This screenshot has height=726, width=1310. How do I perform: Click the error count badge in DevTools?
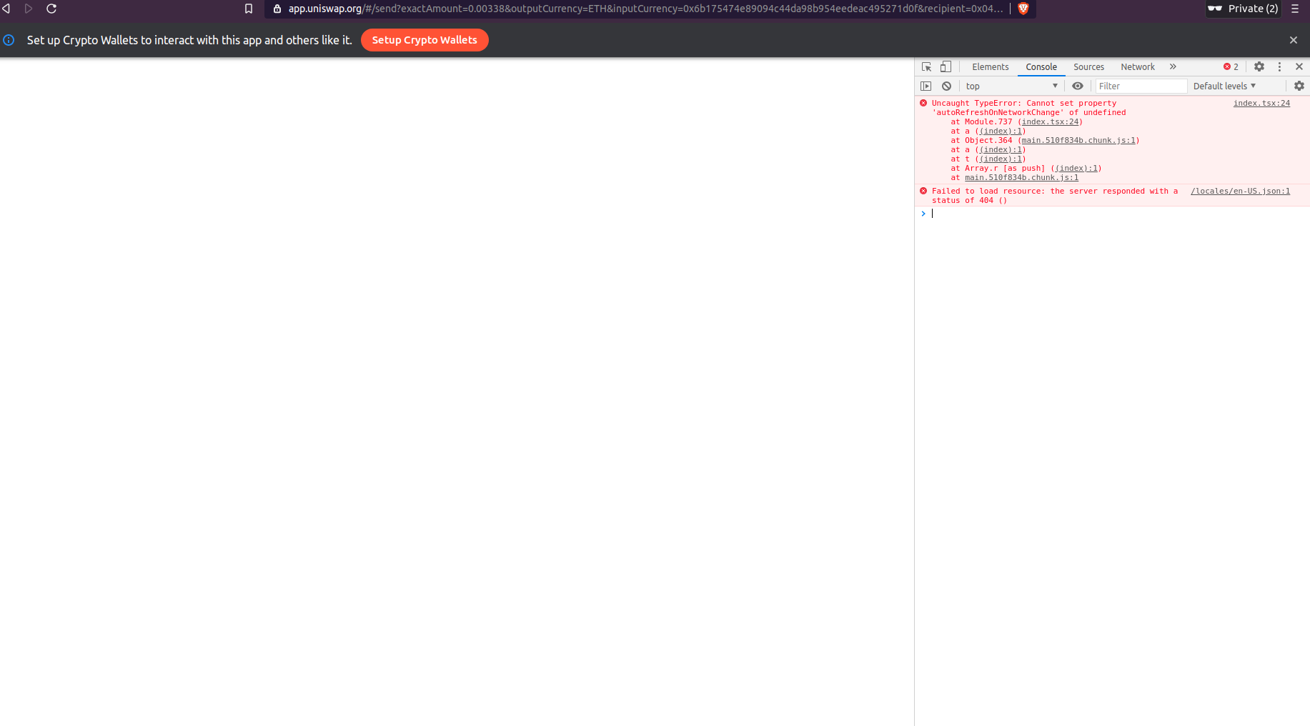point(1230,66)
